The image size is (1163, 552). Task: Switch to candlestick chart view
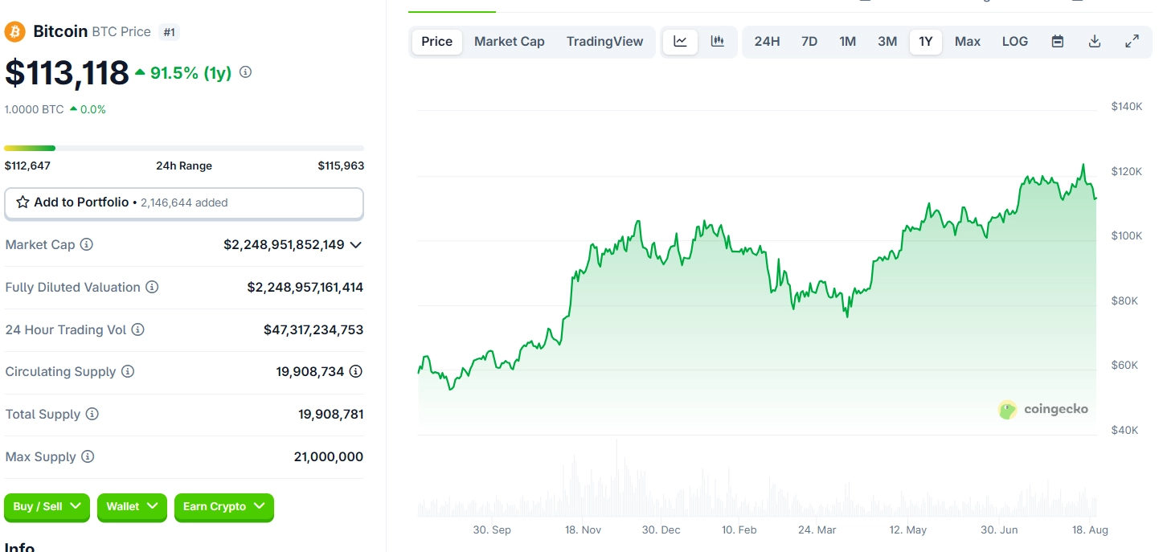(718, 42)
